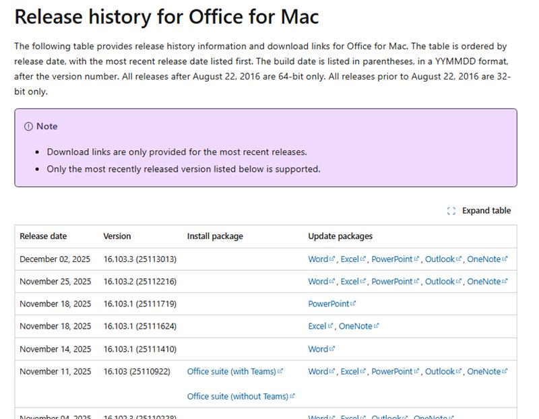This screenshot has height=419, width=539.
Task: Open Word update for 16.103 (25110922)
Action: (321, 371)
